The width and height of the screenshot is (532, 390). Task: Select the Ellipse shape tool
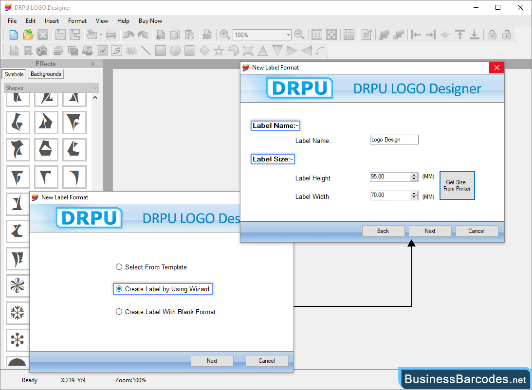click(x=175, y=51)
